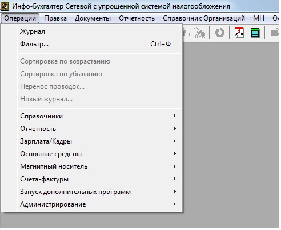Open the Операции menu
This screenshot has width=281, height=230.
(20, 18)
